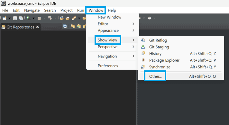Open the New wizard dropdown arrow
The image size is (229, 125).
click(10, 18)
